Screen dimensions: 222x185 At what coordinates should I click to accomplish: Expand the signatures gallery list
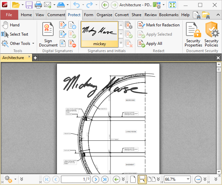(121, 43)
